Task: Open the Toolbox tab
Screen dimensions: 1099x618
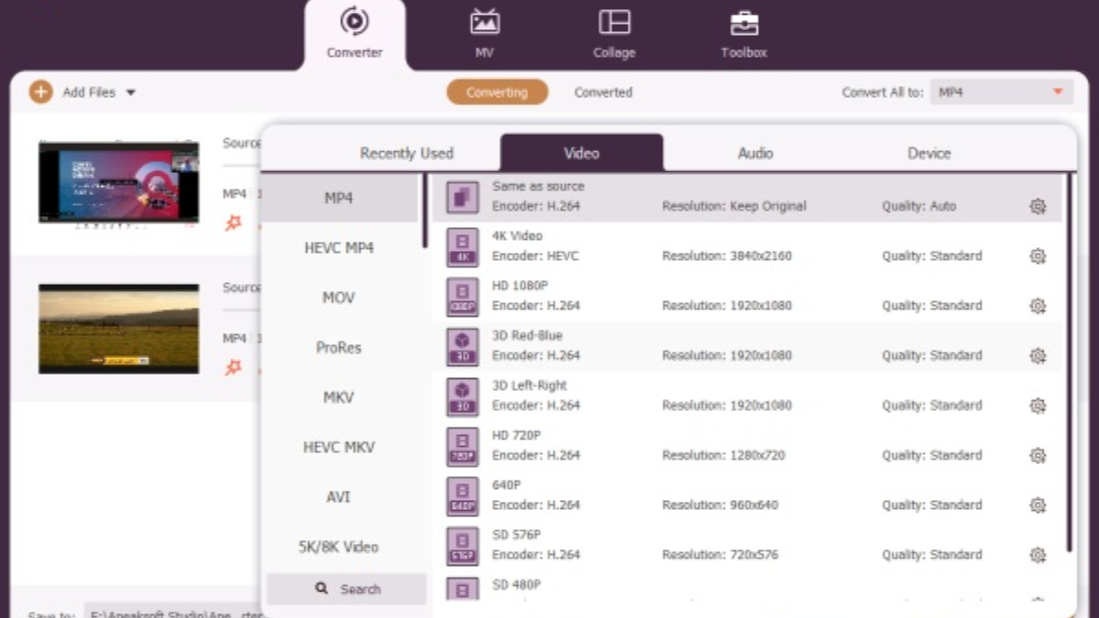Action: 744,34
